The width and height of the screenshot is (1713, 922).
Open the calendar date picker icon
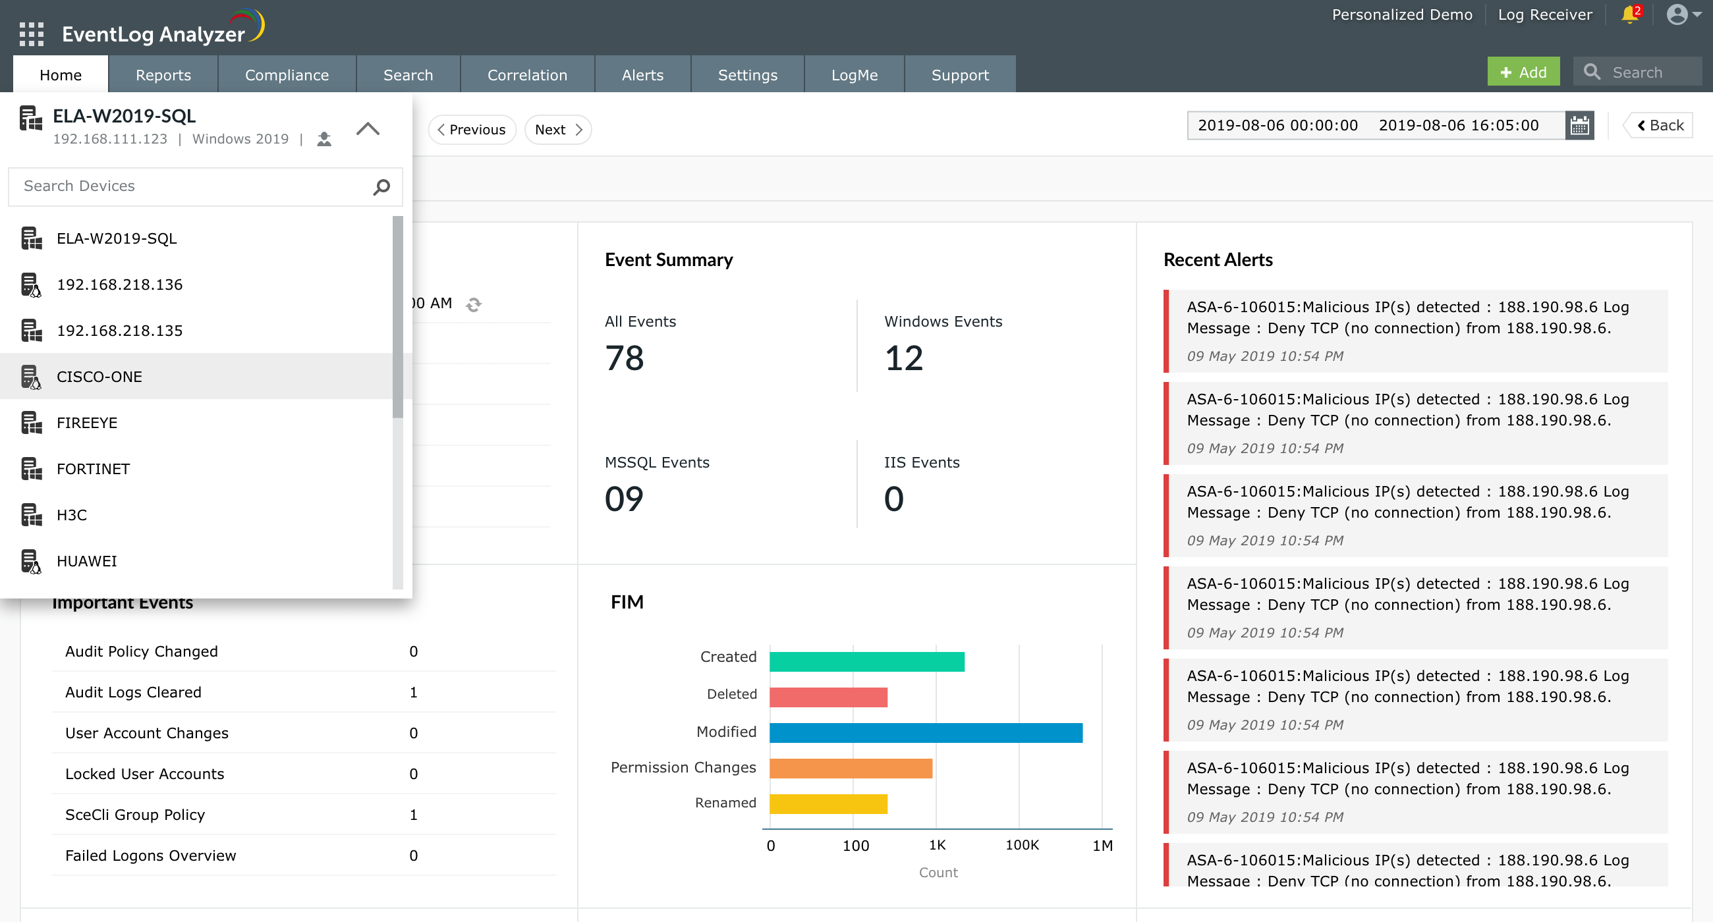[1579, 126]
